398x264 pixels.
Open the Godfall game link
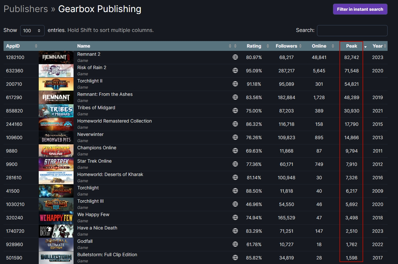coord(85,241)
